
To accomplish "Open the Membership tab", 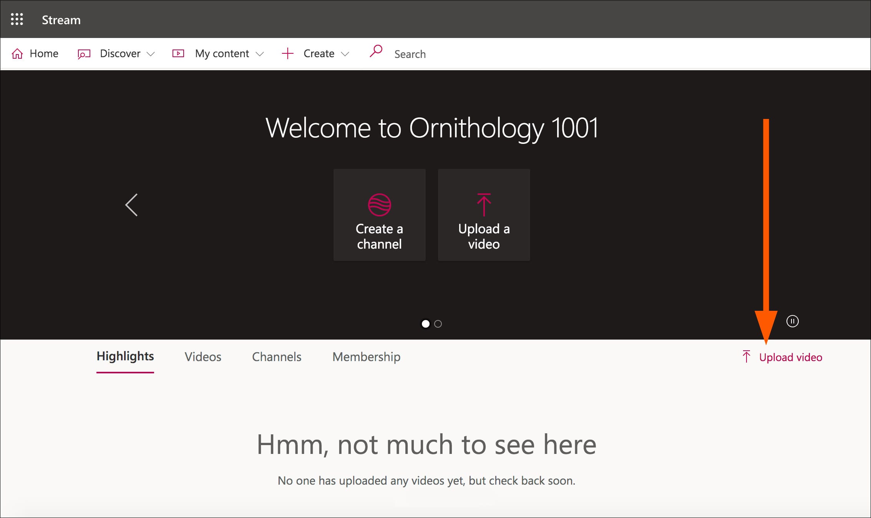I will pos(366,357).
